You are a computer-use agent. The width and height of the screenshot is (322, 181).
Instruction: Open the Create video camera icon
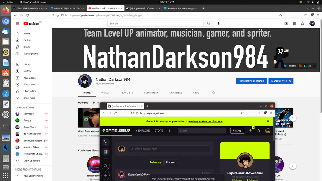[x=286, y=23]
